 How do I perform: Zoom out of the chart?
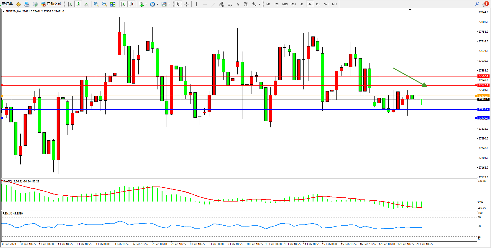coord(104,4)
